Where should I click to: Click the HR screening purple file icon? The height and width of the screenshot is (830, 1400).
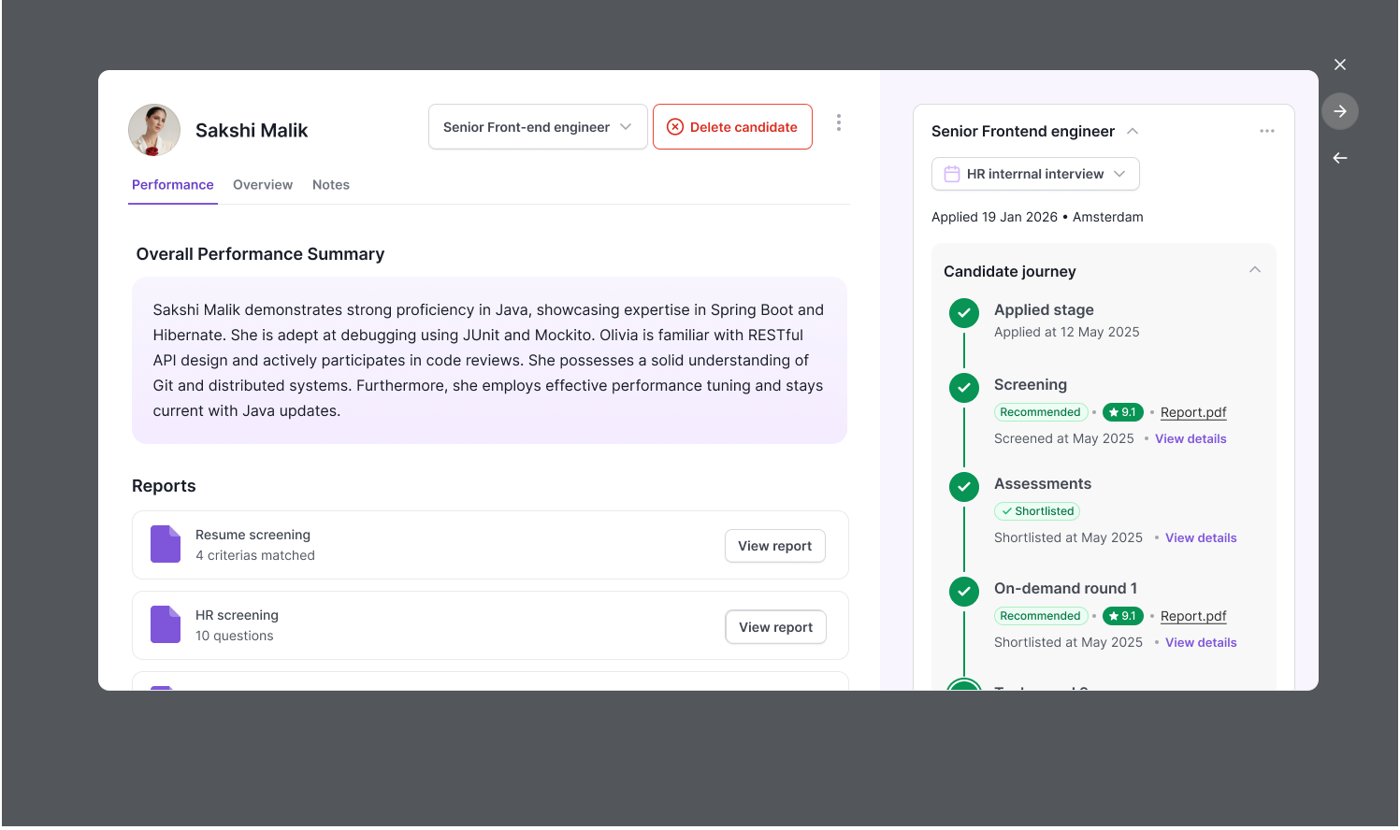[166, 624]
